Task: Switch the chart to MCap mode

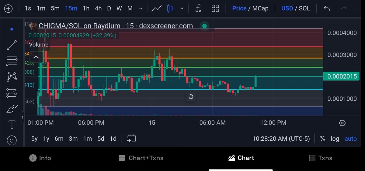Action: pos(260,8)
